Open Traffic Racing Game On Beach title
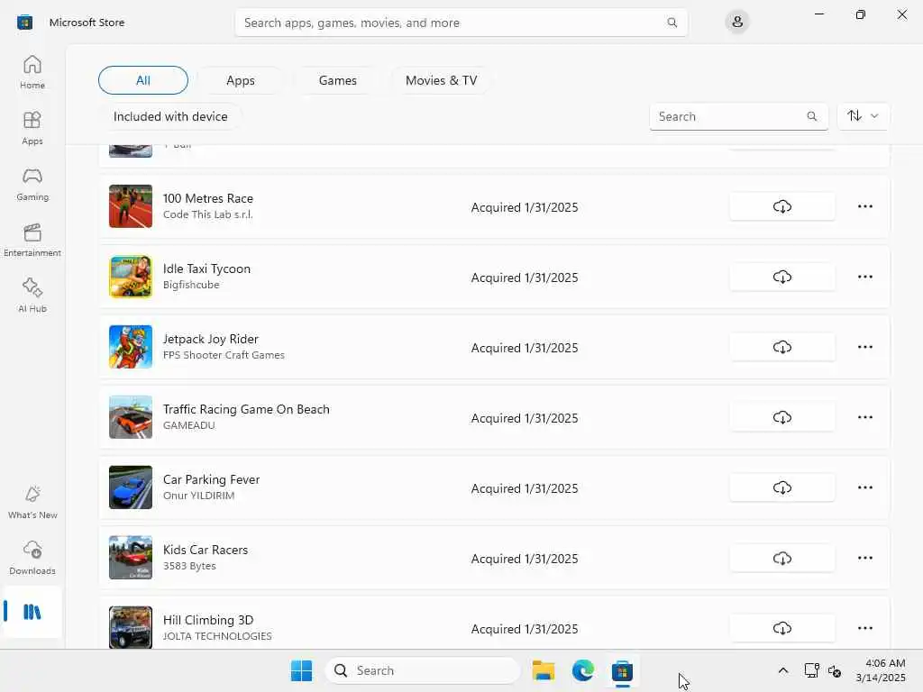Image resolution: width=923 pixels, height=692 pixels. 246,409
